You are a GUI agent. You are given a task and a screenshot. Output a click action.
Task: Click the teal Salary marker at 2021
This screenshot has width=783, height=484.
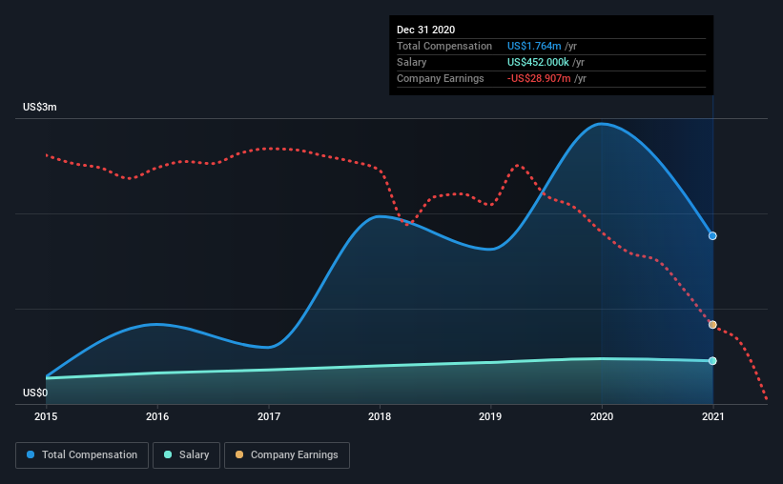pyautogui.click(x=712, y=361)
